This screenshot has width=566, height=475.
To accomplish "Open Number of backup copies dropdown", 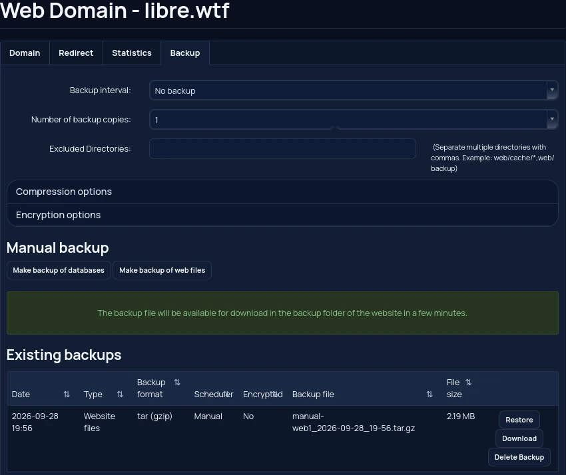I will (354, 120).
